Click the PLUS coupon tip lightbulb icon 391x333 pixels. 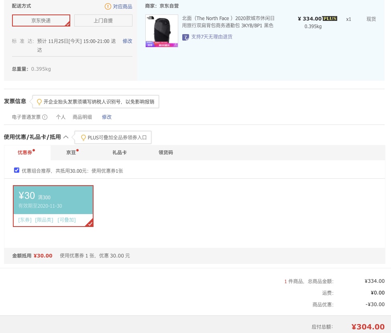click(83, 137)
